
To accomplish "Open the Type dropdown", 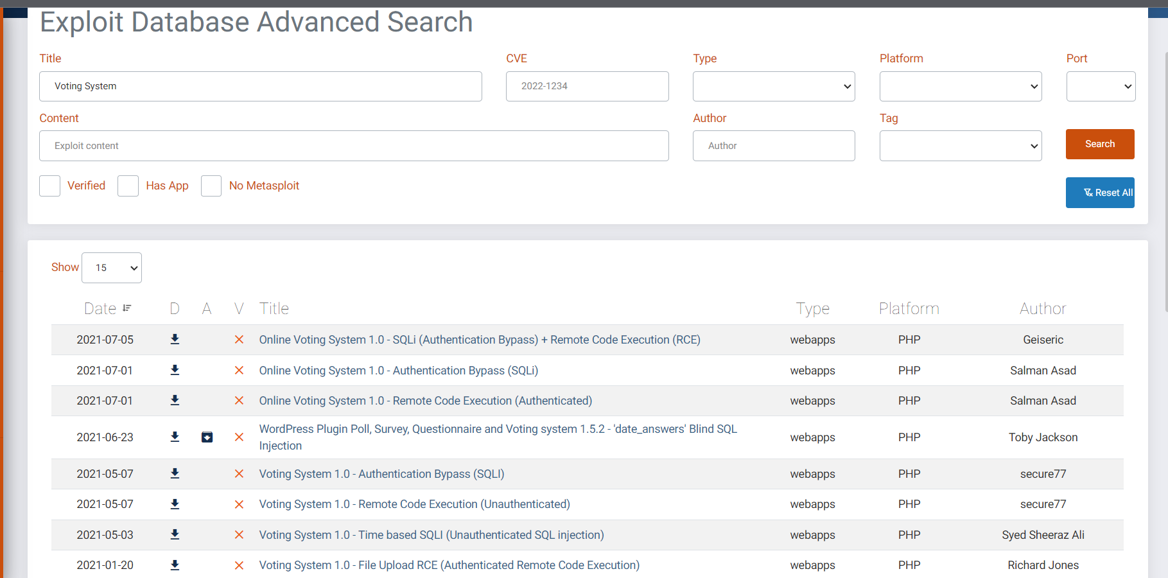I will (x=774, y=86).
